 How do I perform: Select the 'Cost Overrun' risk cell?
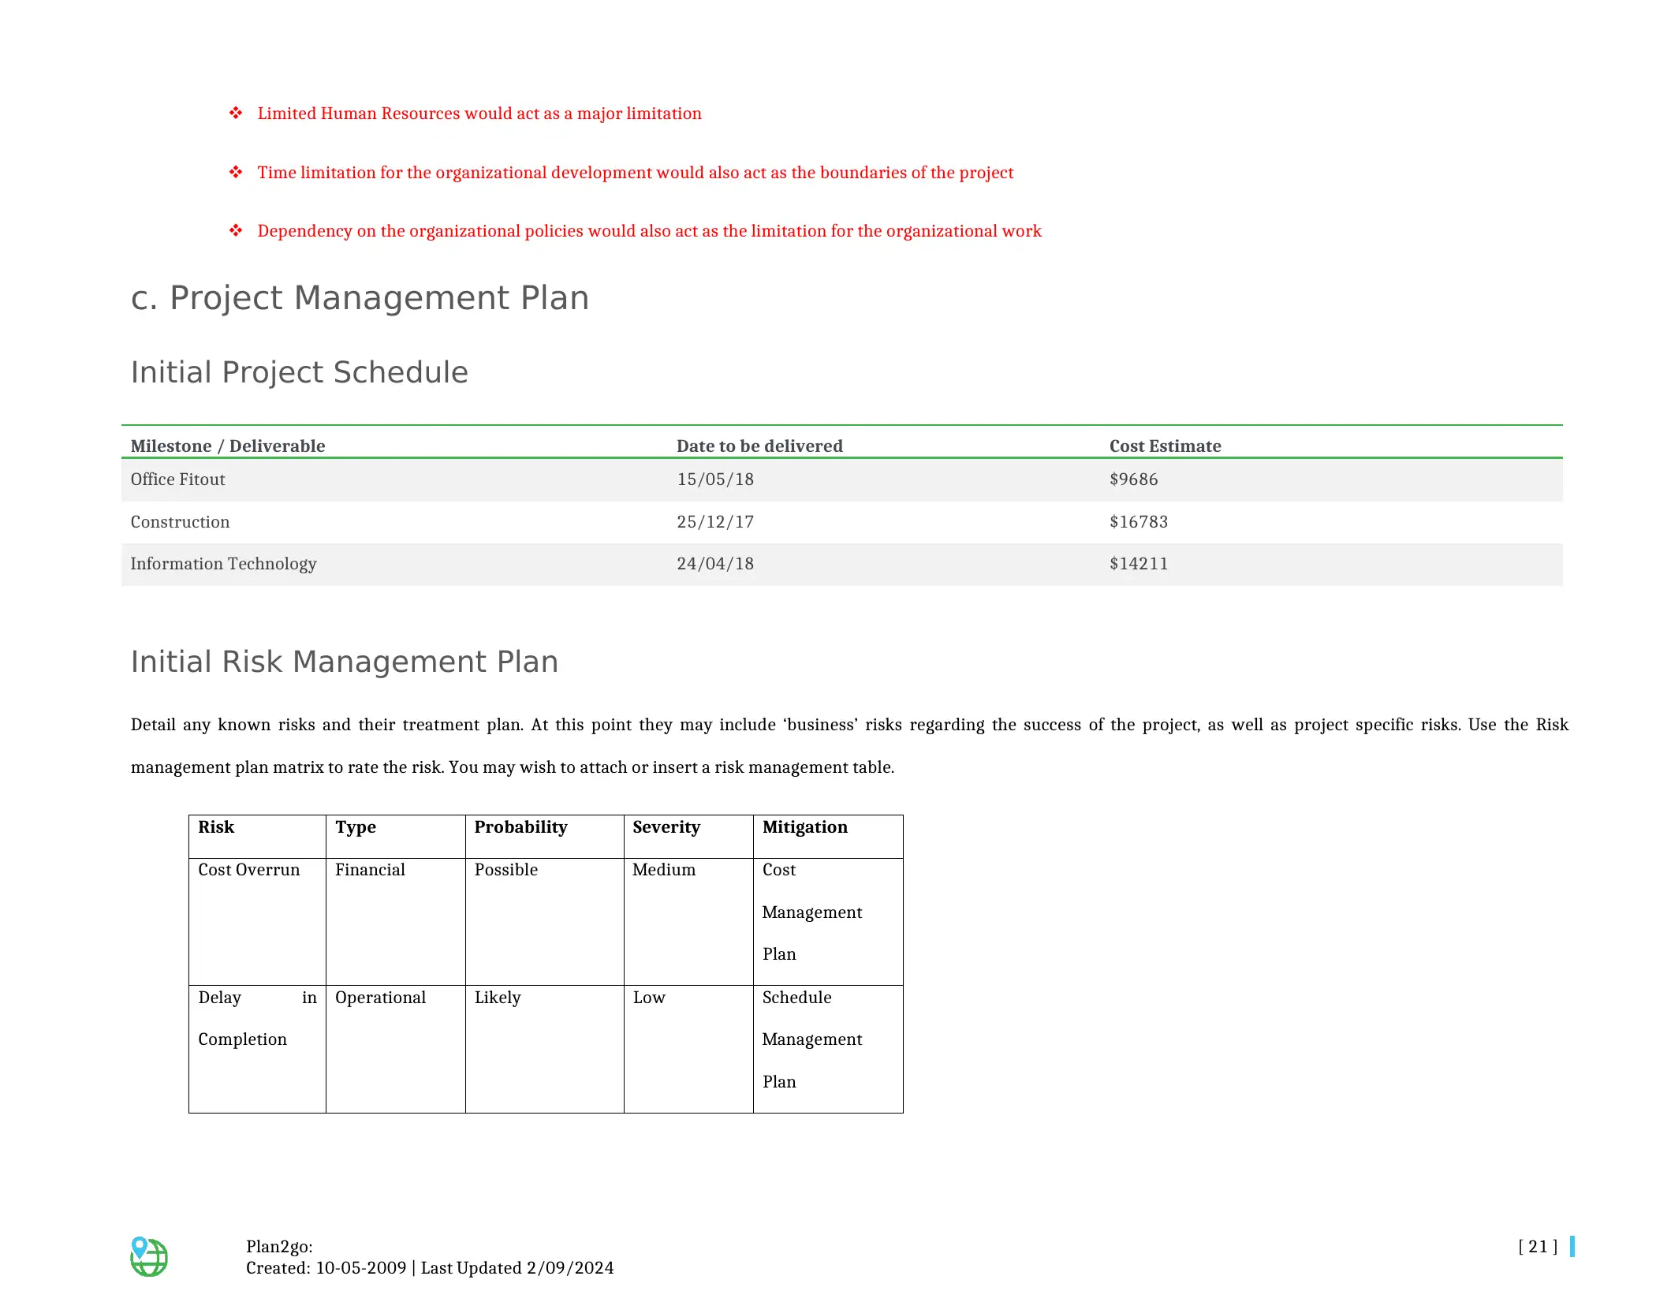coord(257,922)
